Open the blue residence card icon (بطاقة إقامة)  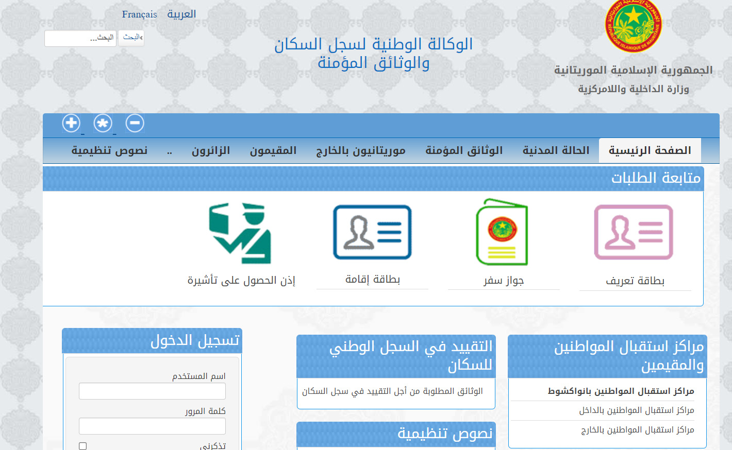372,232
